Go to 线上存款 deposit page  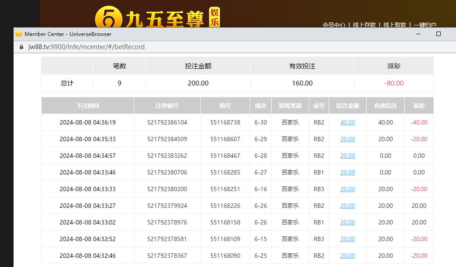[364, 25]
